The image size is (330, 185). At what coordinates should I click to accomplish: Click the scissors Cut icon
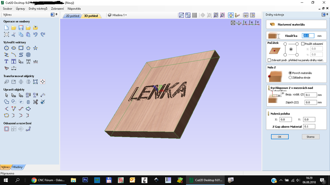pos(14,34)
